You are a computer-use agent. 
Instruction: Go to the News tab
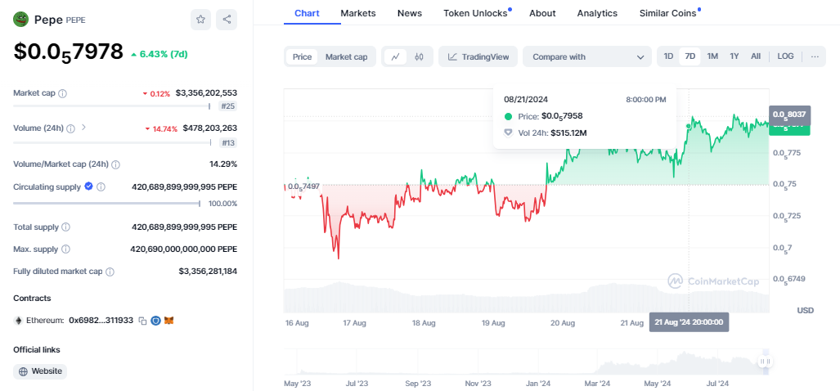(x=409, y=13)
